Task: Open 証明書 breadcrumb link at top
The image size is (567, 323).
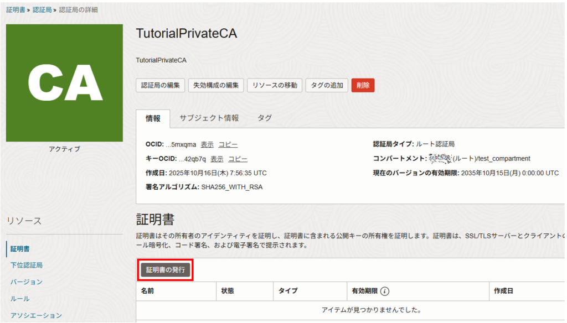Action: 15,9
